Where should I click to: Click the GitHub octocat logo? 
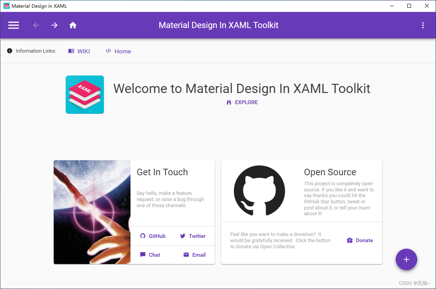click(259, 191)
